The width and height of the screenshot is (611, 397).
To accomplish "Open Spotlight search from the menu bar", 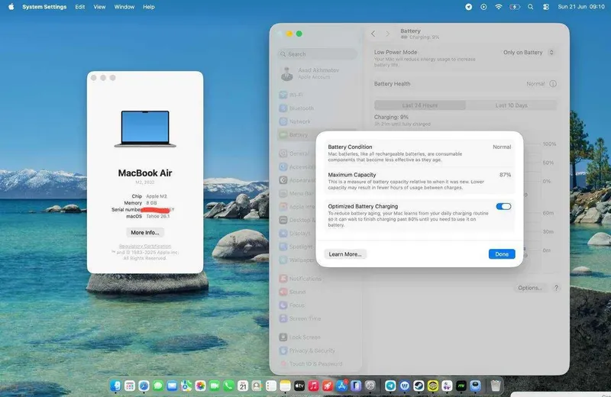I will [530, 7].
